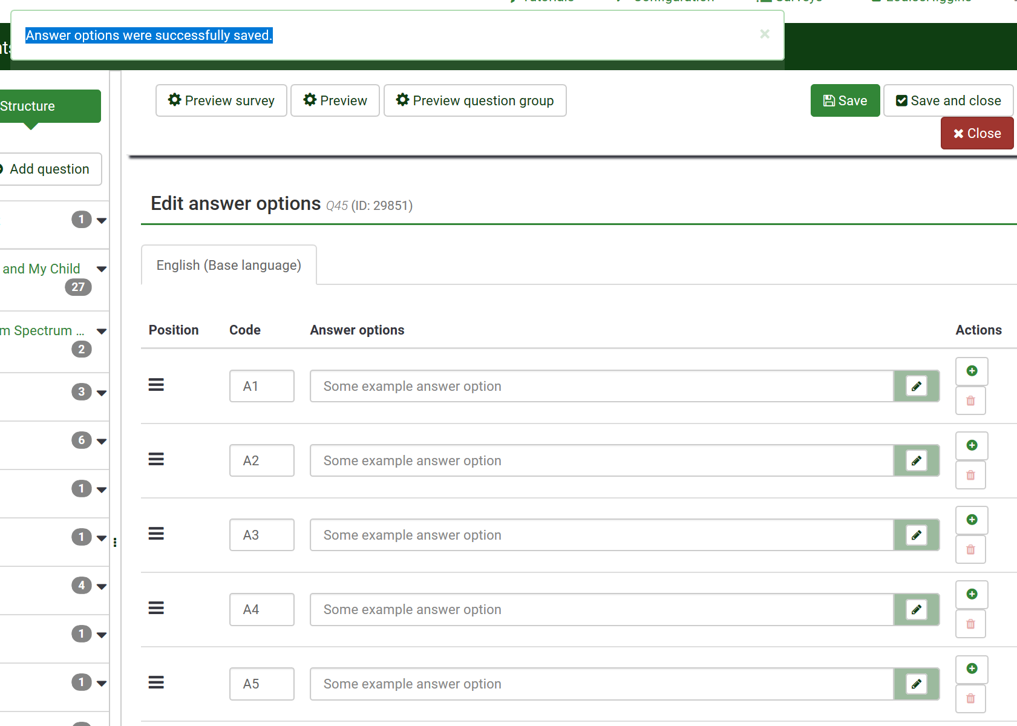This screenshot has width=1017, height=726.
Task: Add a new answer after row A4
Action: point(972,594)
